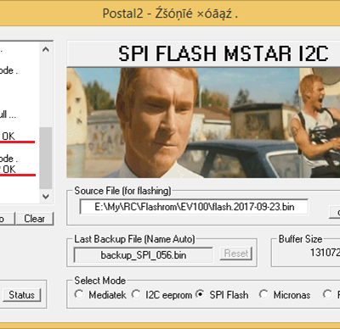Click the Clear log button
Viewport: 340px width, 329px height.
pyautogui.click(x=34, y=219)
